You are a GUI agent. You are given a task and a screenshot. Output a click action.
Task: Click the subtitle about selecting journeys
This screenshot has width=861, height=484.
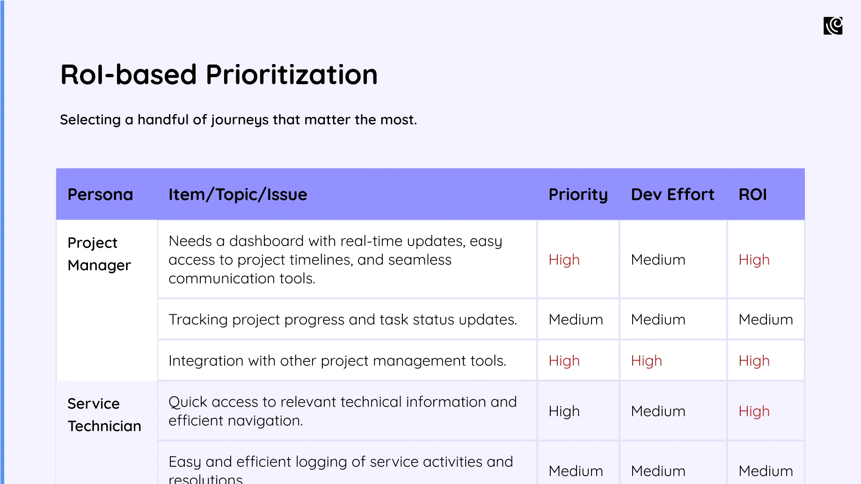click(238, 120)
